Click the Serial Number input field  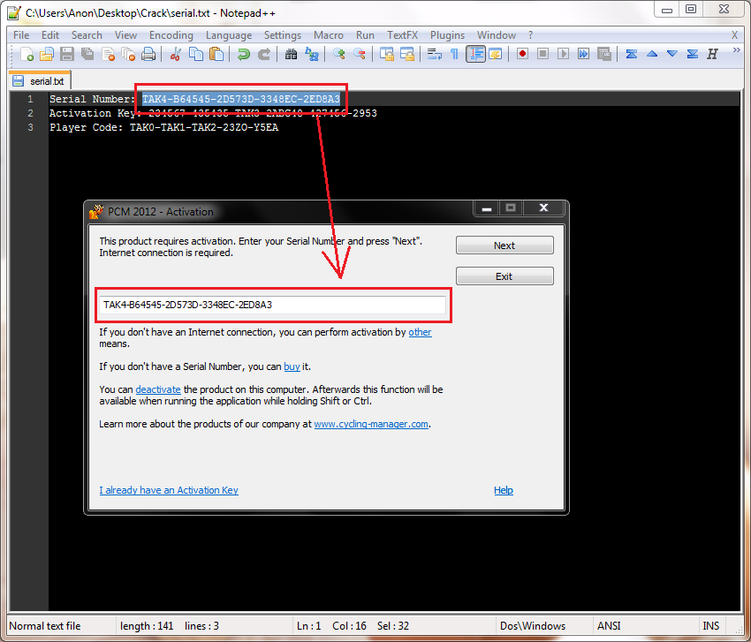coord(273,305)
